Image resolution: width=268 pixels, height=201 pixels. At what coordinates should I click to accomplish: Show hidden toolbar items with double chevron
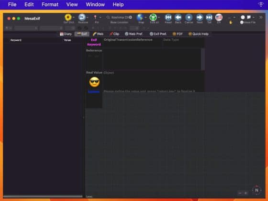click(261, 17)
